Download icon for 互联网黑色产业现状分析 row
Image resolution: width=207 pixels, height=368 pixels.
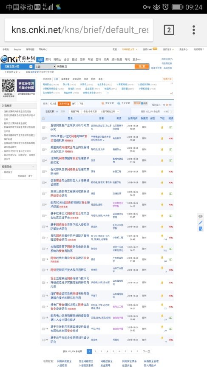point(162,127)
